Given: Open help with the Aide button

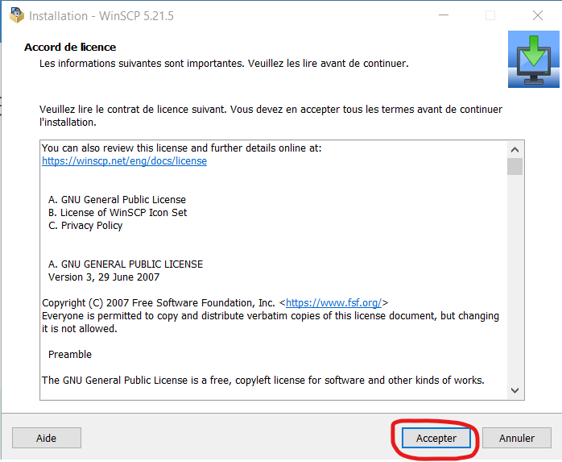Looking at the screenshot, I should pyautogui.click(x=47, y=438).
